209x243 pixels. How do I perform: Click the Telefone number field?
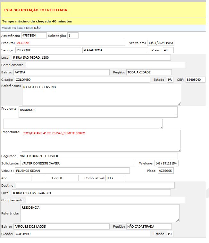point(166,163)
